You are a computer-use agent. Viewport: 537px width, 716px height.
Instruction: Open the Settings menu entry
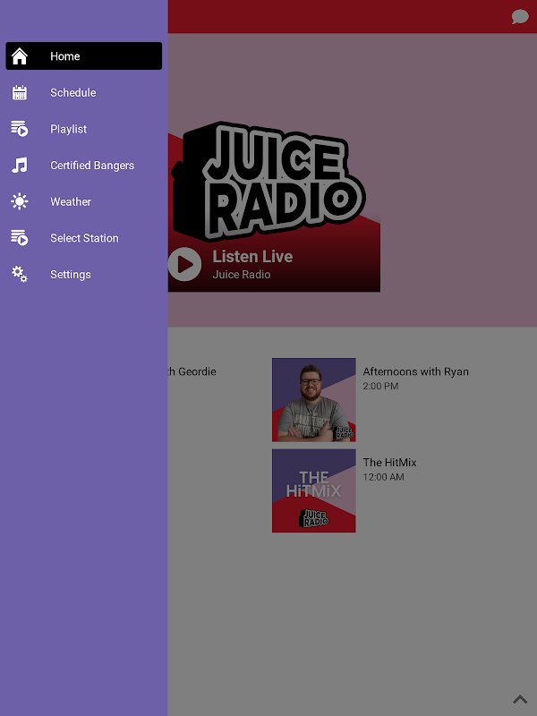click(x=83, y=275)
